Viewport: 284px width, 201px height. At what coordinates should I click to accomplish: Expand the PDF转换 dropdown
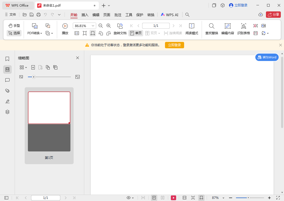[35, 33]
